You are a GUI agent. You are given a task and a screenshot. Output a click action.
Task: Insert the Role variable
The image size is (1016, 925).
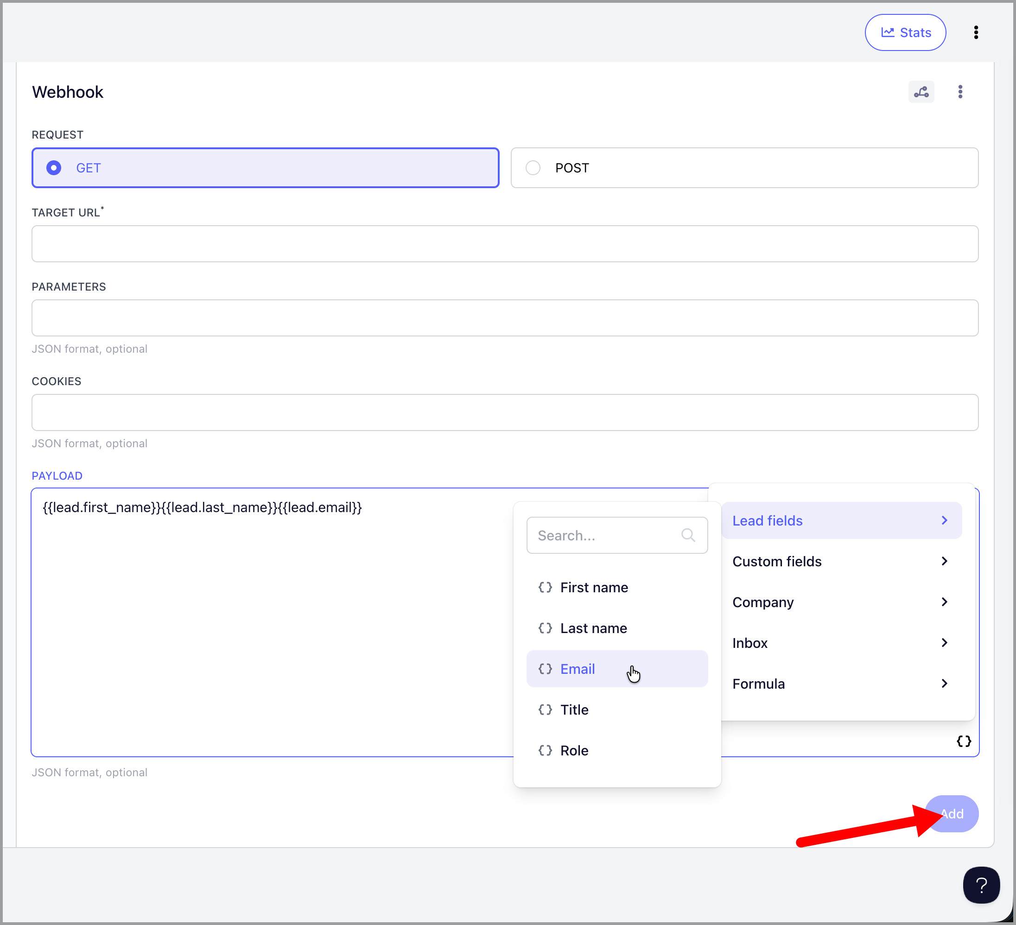point(617,751)
